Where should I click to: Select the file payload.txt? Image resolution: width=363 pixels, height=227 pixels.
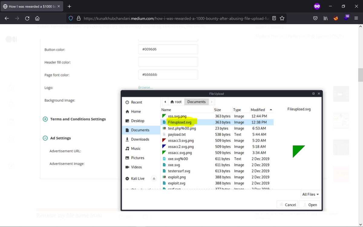tap(217, 134)
